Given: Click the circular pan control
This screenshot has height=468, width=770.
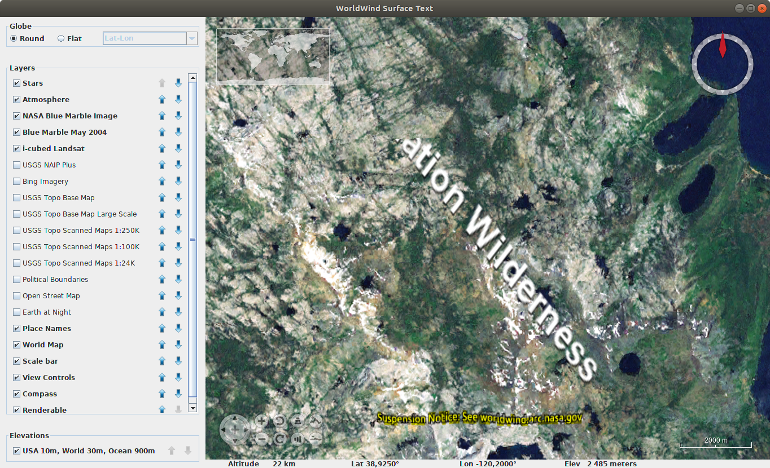Looking at the screenshot, I should tap(234, 430).
